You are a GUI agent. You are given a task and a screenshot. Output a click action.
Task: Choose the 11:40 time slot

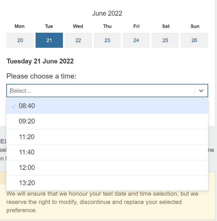(27, 152)
